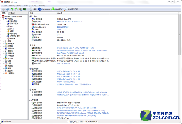The image size is (182, 124).
Task: Refresh the page with the green circular arrows
Action: pos(16,9)
